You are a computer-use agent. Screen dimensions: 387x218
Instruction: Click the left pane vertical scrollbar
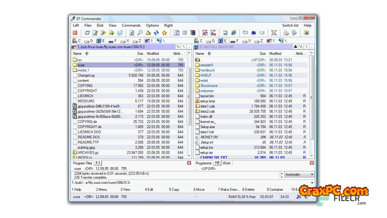(189, 97)
